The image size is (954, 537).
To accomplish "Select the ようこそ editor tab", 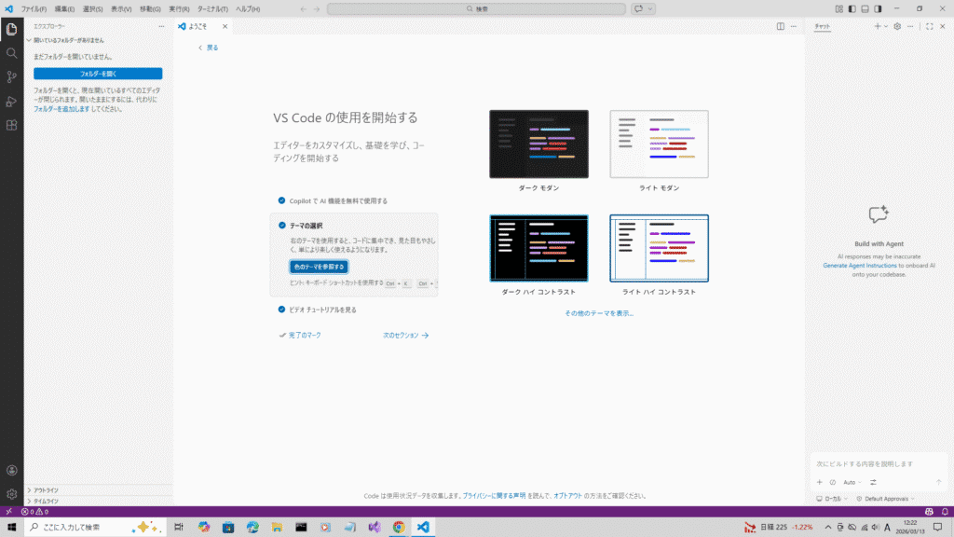I will tap(198, 26).
